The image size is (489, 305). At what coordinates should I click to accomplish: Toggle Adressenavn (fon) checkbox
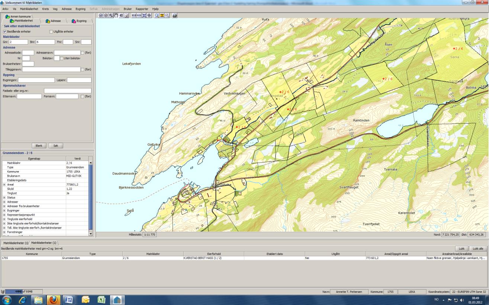pos(83,53)
